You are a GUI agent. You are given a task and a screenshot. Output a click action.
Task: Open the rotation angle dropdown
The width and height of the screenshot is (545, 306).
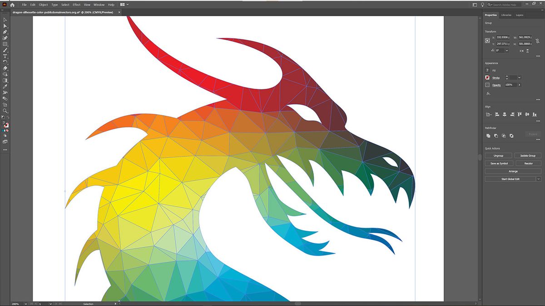[x=507, y=50]
